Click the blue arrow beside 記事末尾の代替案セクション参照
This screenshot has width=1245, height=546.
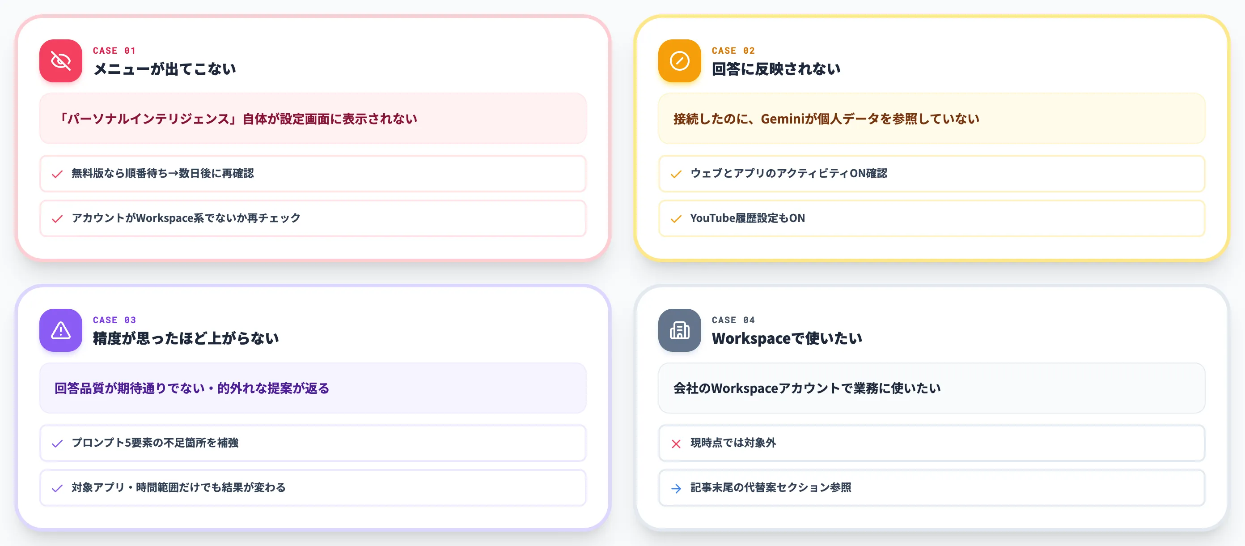tap(676, 488)
